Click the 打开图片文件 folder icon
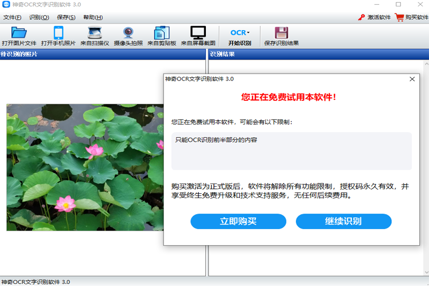Image resolution: width=429 pixels, height=286 pixels. tap(19, 32)
